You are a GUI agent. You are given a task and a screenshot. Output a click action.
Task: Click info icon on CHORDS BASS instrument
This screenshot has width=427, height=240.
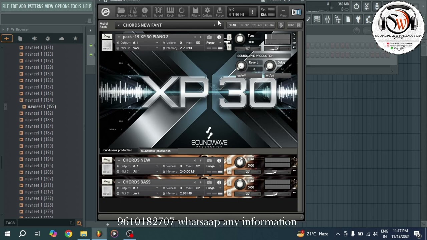219,182
